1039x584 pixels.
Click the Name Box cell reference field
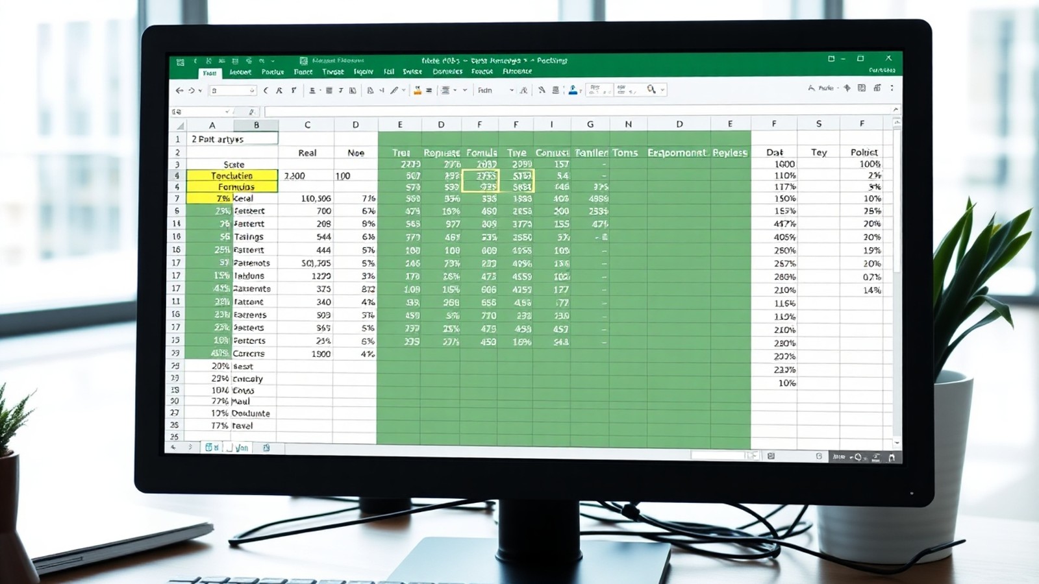pos(197,112)
